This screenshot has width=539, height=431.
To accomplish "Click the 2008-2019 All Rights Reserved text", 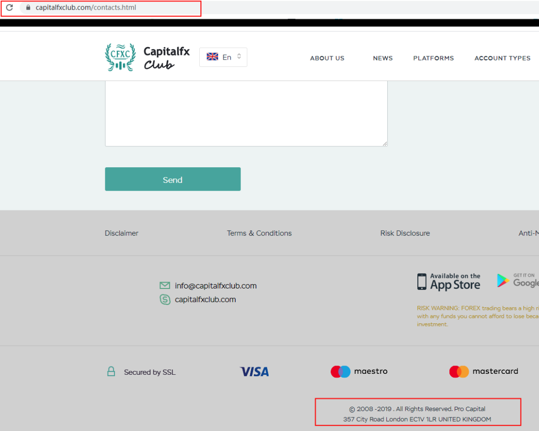I will 417,409.
